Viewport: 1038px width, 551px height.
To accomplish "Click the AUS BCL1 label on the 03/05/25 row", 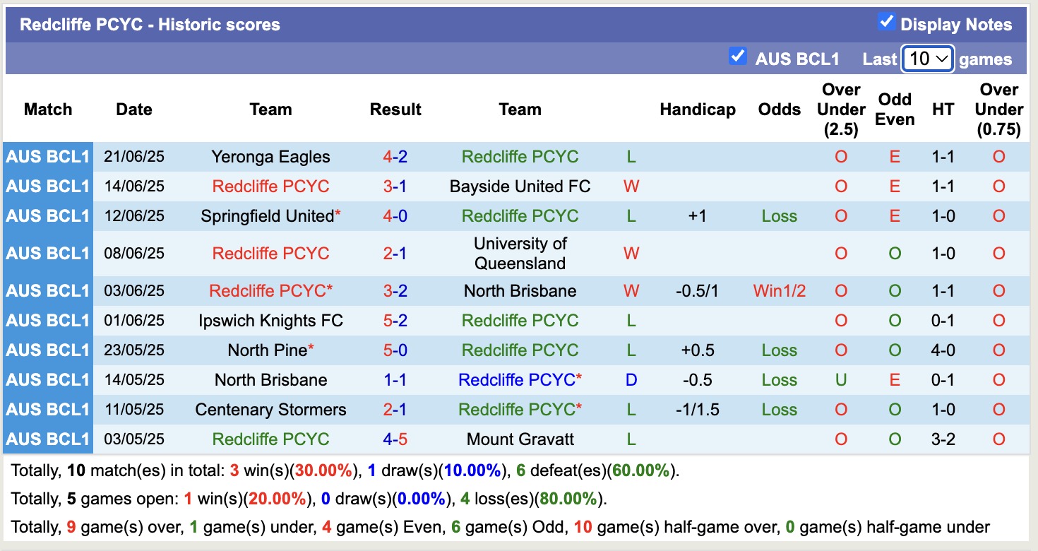I will 47,439.
